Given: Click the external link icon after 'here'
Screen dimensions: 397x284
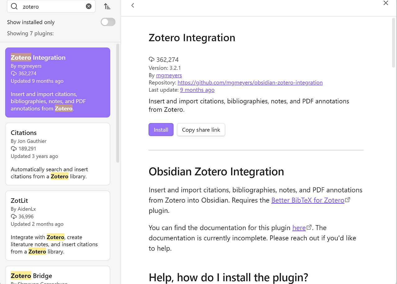Looking at the screenshot, I should coord(309,227).
